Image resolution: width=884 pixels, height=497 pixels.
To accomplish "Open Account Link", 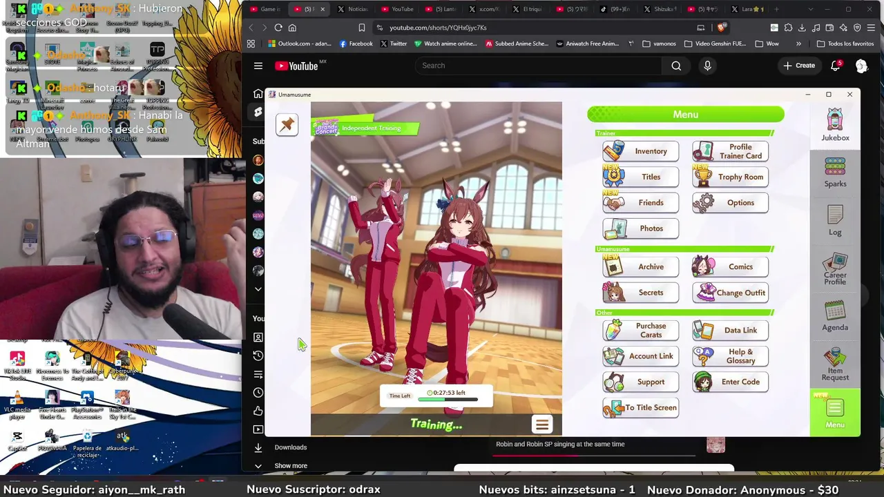I will [640, 356].
